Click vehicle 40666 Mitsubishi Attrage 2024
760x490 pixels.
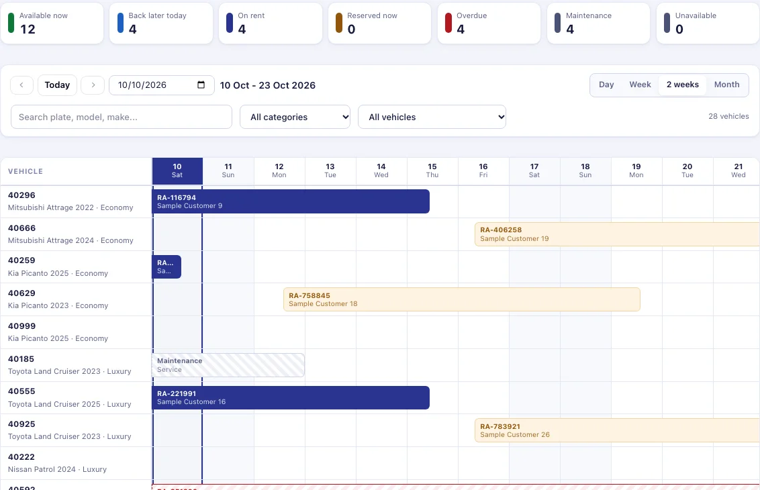coord(76,234)
